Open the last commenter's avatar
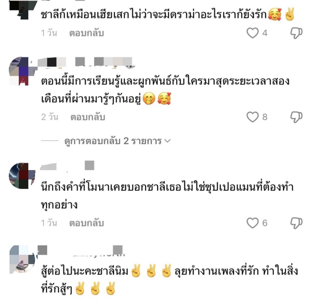 (22, 259)
